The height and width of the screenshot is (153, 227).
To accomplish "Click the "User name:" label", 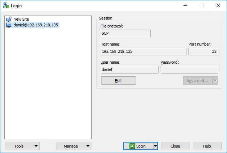I will coord(111,62).
